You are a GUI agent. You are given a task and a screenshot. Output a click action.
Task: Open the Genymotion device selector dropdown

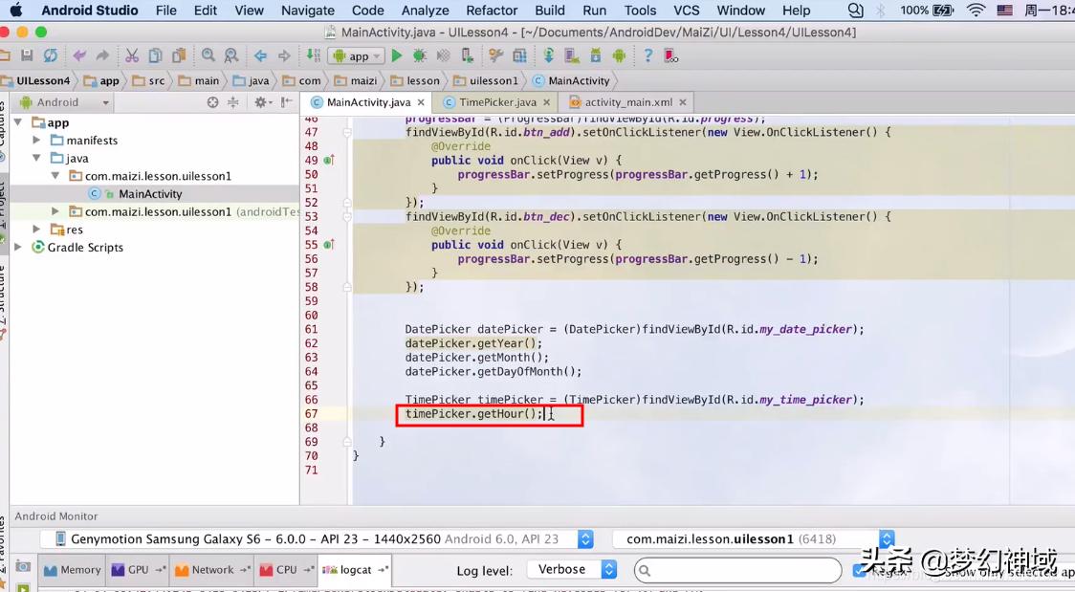[585, 539]
